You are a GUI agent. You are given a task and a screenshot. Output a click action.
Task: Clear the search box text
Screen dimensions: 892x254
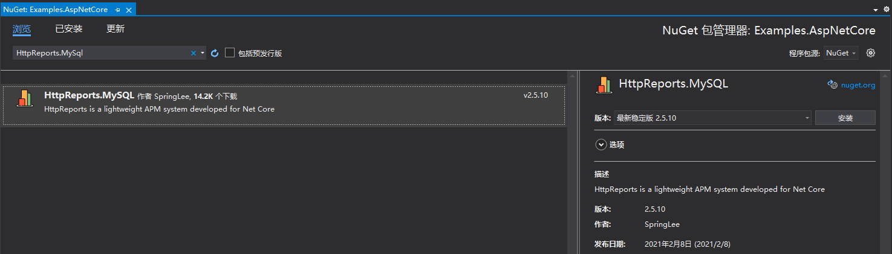[x=194, y=53]
